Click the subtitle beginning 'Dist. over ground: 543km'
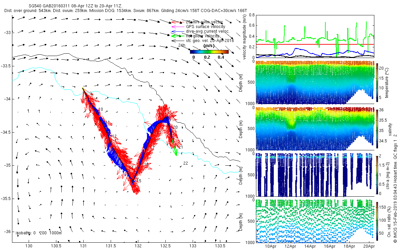 coord(126,11)
